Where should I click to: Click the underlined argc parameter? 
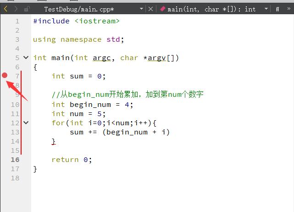[x=102, y=58]
